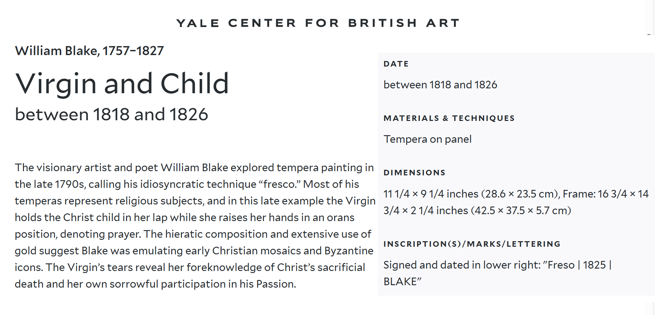This screenshot has height=315, width=655.
Task: Select the DIMENSIONS heading
Action: pyautogui.click(x=414, y=173)
